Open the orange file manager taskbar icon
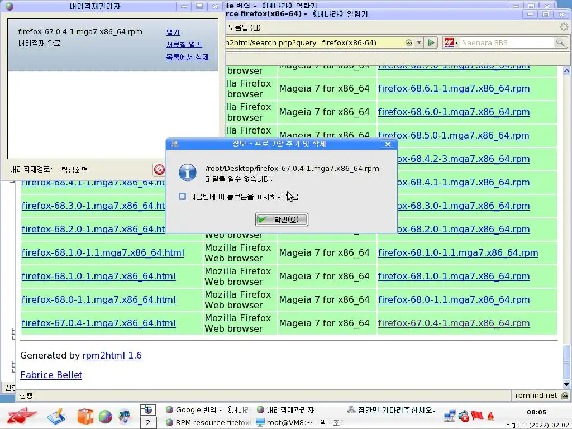Screen dimensions: 572x429 pos(85,416)
